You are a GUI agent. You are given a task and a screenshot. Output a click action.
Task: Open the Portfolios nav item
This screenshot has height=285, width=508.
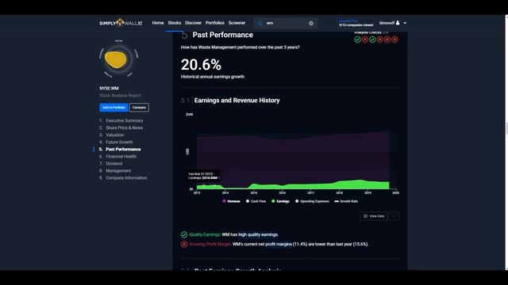coord(215,23)
